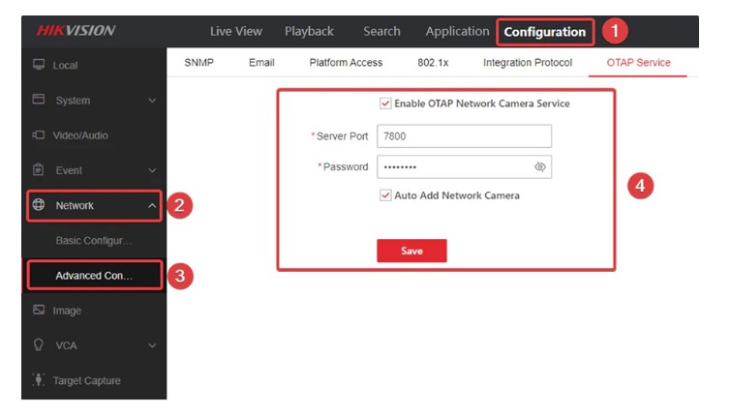Click the Event clipboard icon
The height and width of the screenshot is (416, 731).
[39, 169]
